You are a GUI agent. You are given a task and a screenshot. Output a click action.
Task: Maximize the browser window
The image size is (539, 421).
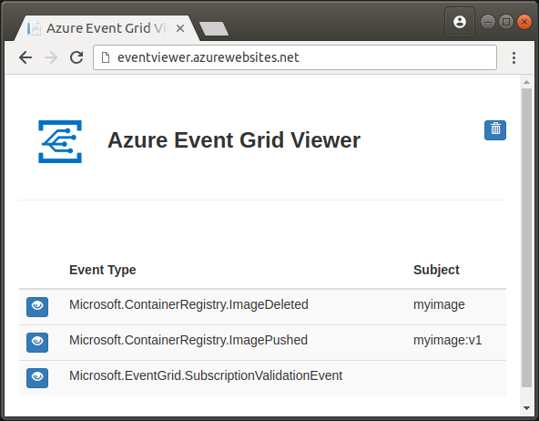506,22
